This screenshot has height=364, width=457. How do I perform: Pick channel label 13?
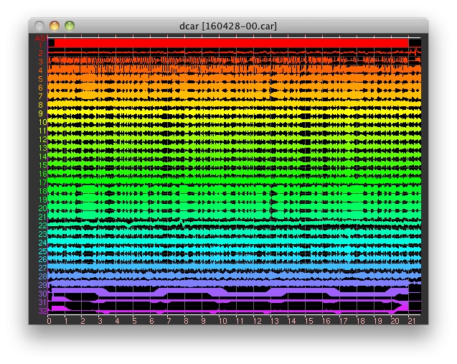[x=43, y=148]
